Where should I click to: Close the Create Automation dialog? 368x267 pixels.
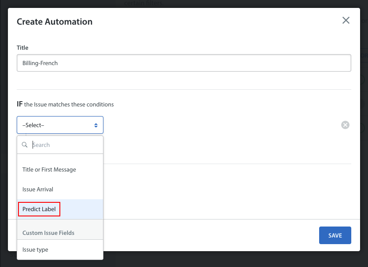pyautogui.click(x=346, y=21)
